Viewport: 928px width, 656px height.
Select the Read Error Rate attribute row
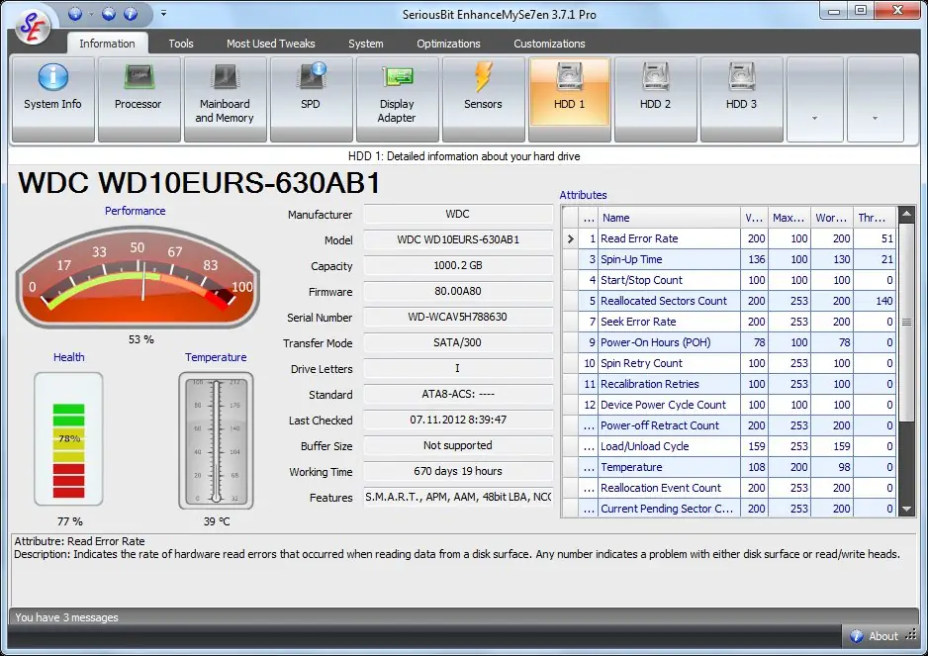click(728, 238)
